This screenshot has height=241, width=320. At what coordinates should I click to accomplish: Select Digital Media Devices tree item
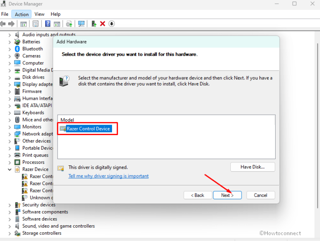click(37, 70)
